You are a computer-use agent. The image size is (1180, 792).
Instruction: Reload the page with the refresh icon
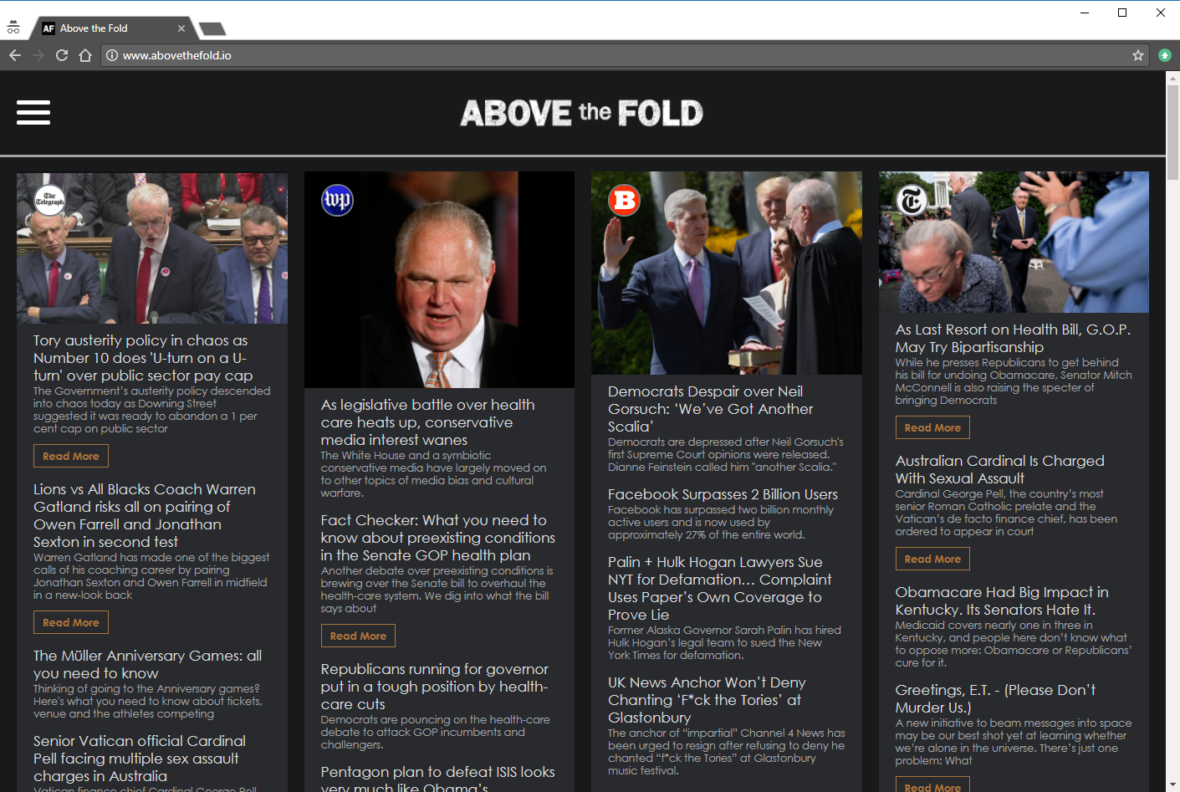click(61, 55)
